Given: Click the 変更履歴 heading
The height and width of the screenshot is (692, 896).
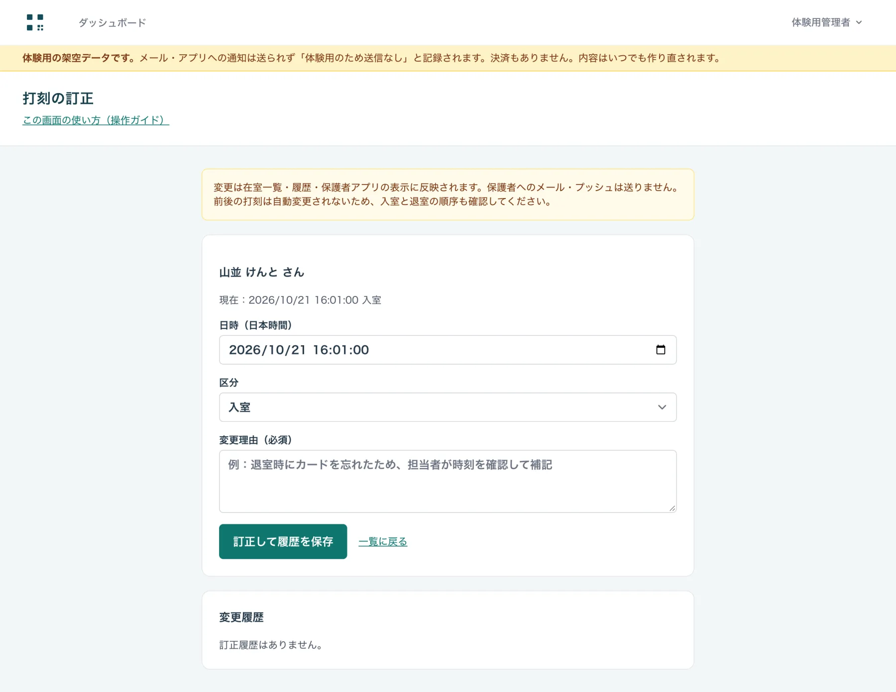Looking at the screenshot, I should (x=241, y=617).
